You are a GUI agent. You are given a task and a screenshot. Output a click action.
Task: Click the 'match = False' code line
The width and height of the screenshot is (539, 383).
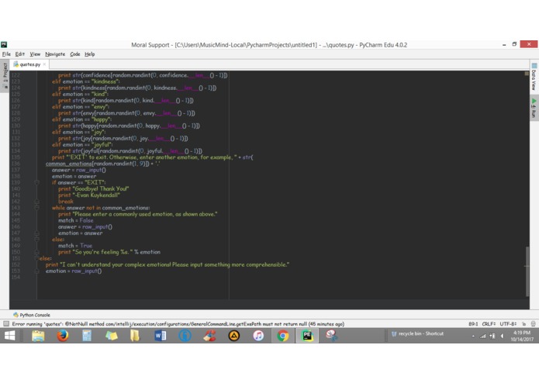point(76,220)
